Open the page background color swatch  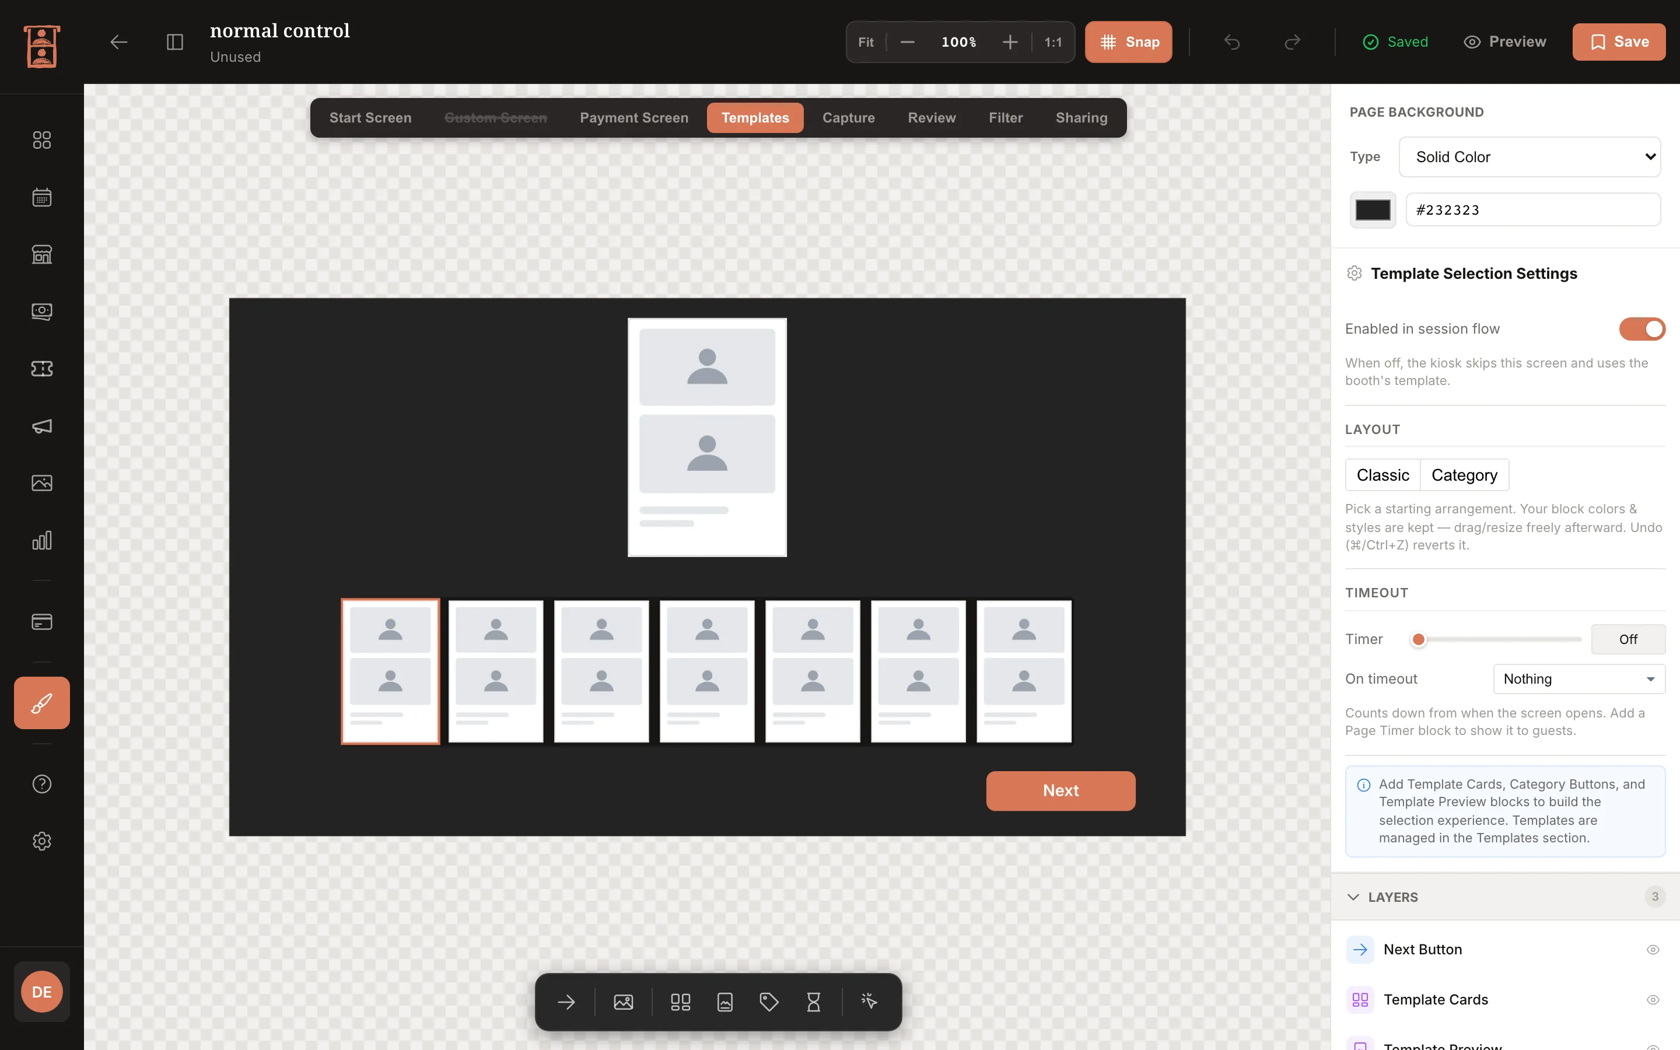1373,210
